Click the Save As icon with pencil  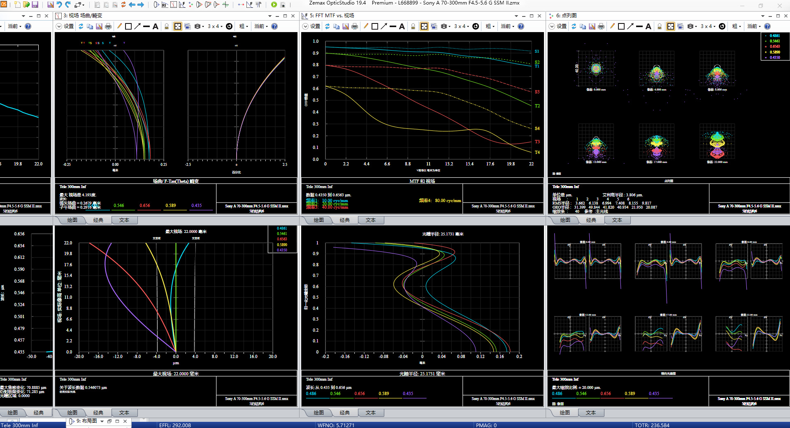[51, 5]
